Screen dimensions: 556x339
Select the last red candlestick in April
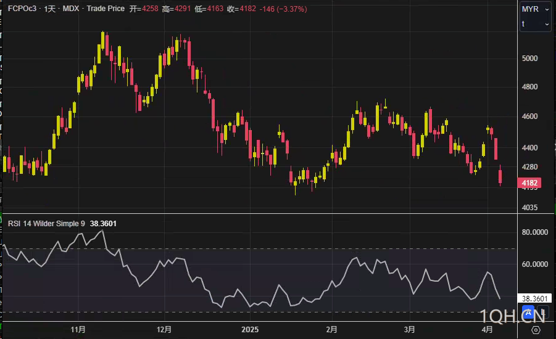point(500,176)
